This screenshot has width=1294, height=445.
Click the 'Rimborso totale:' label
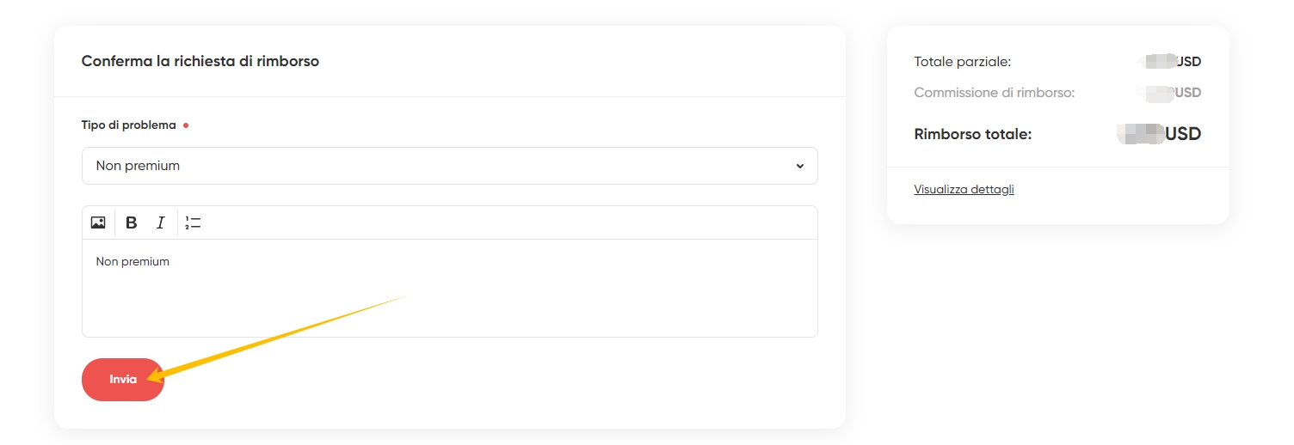point(973,134)
